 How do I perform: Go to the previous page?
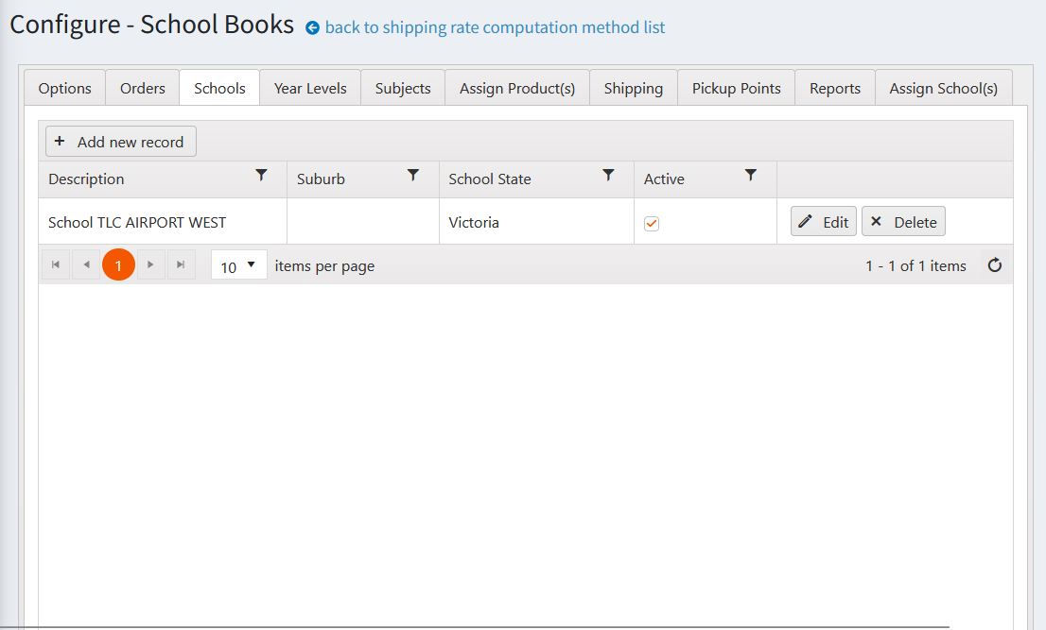pos(86,265)
